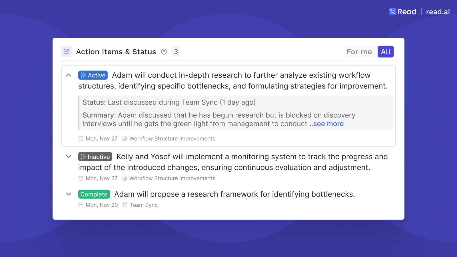
Task: Select the All filter tab
Action: coord(386,52)
